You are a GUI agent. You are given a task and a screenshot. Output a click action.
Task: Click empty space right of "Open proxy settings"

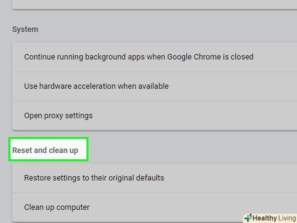coord(196,116)
